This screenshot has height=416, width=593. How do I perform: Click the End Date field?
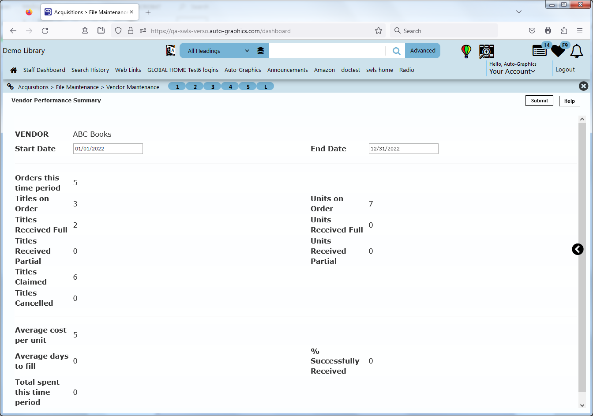tap(404, 149)
